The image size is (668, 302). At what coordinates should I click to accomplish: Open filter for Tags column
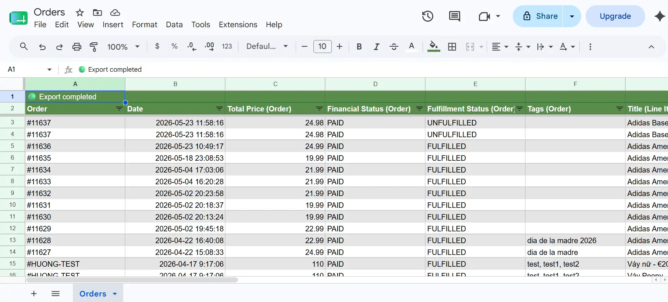tap(619, 109)
